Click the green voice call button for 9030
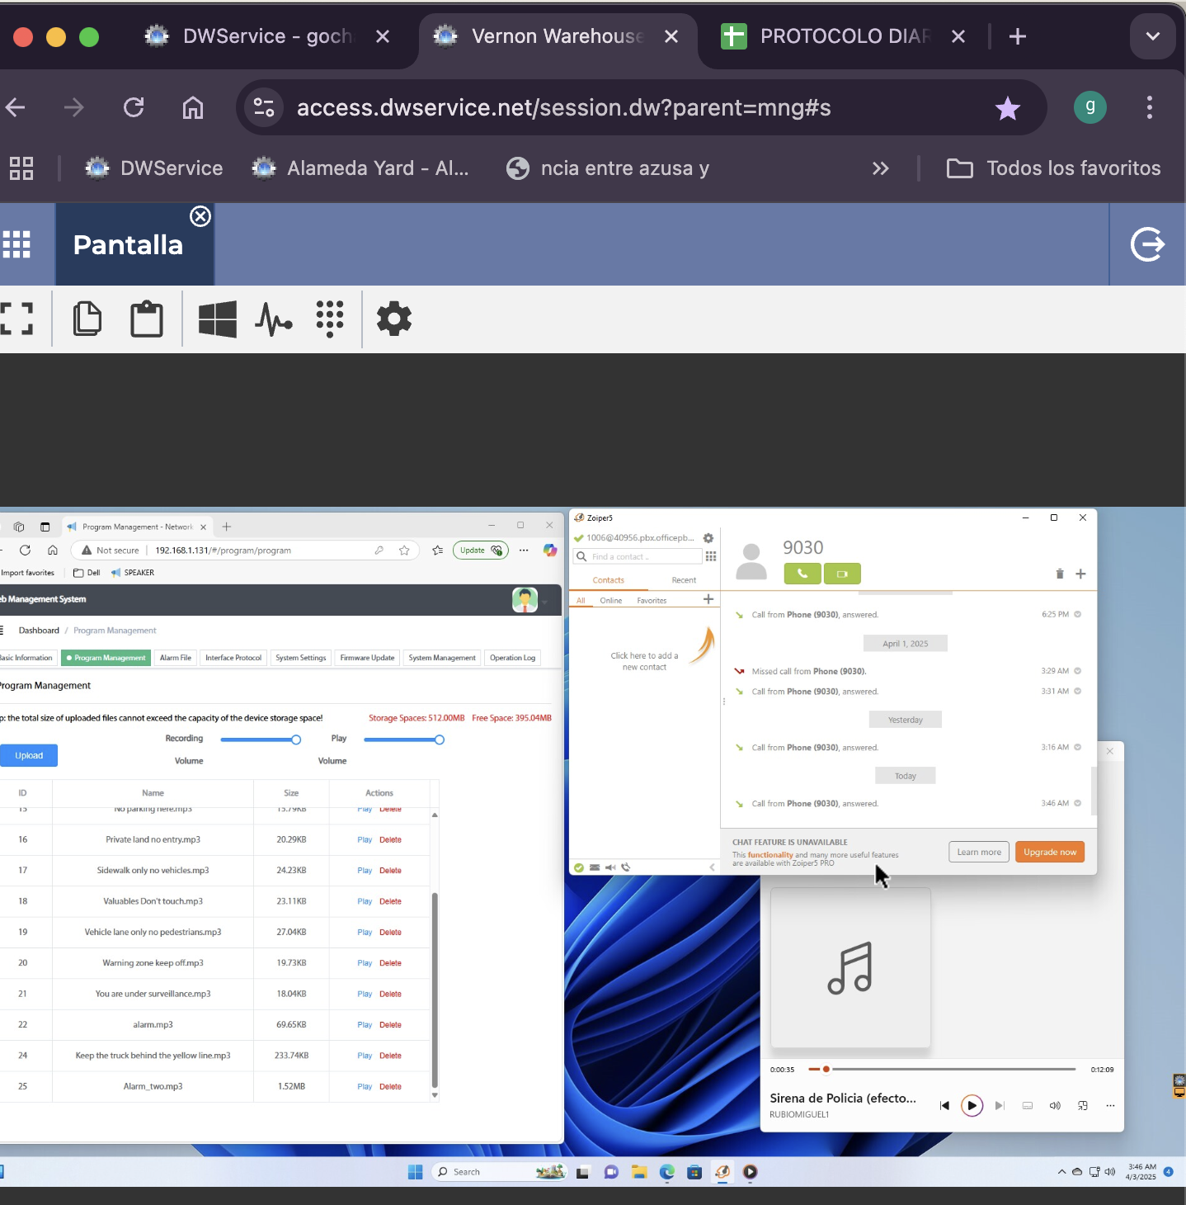Image resolution: width=1186 pixels, height=1205 pixels. [x=802, y=574]
